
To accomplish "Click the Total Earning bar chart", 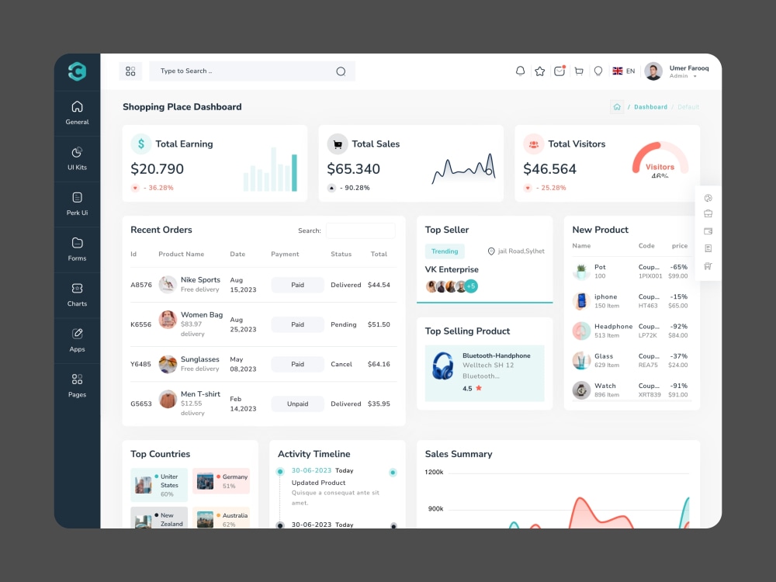I will [x=270, y=169].
